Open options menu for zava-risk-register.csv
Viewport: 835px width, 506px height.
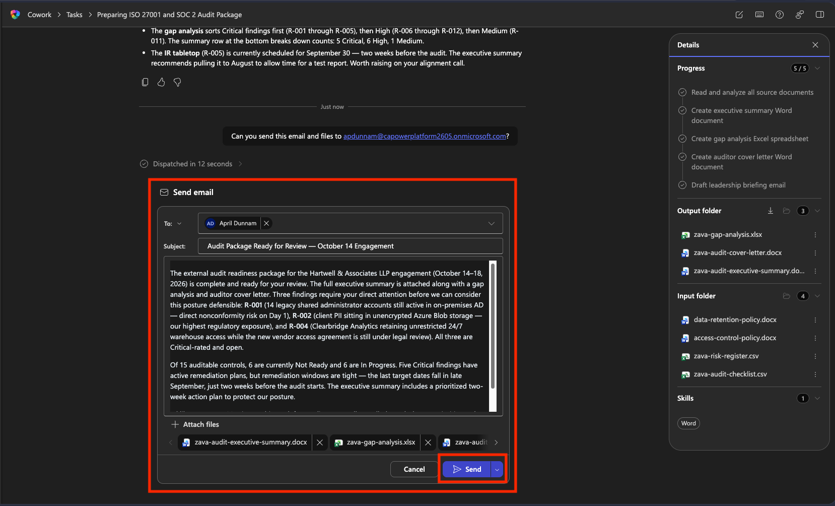click(815, 356)
